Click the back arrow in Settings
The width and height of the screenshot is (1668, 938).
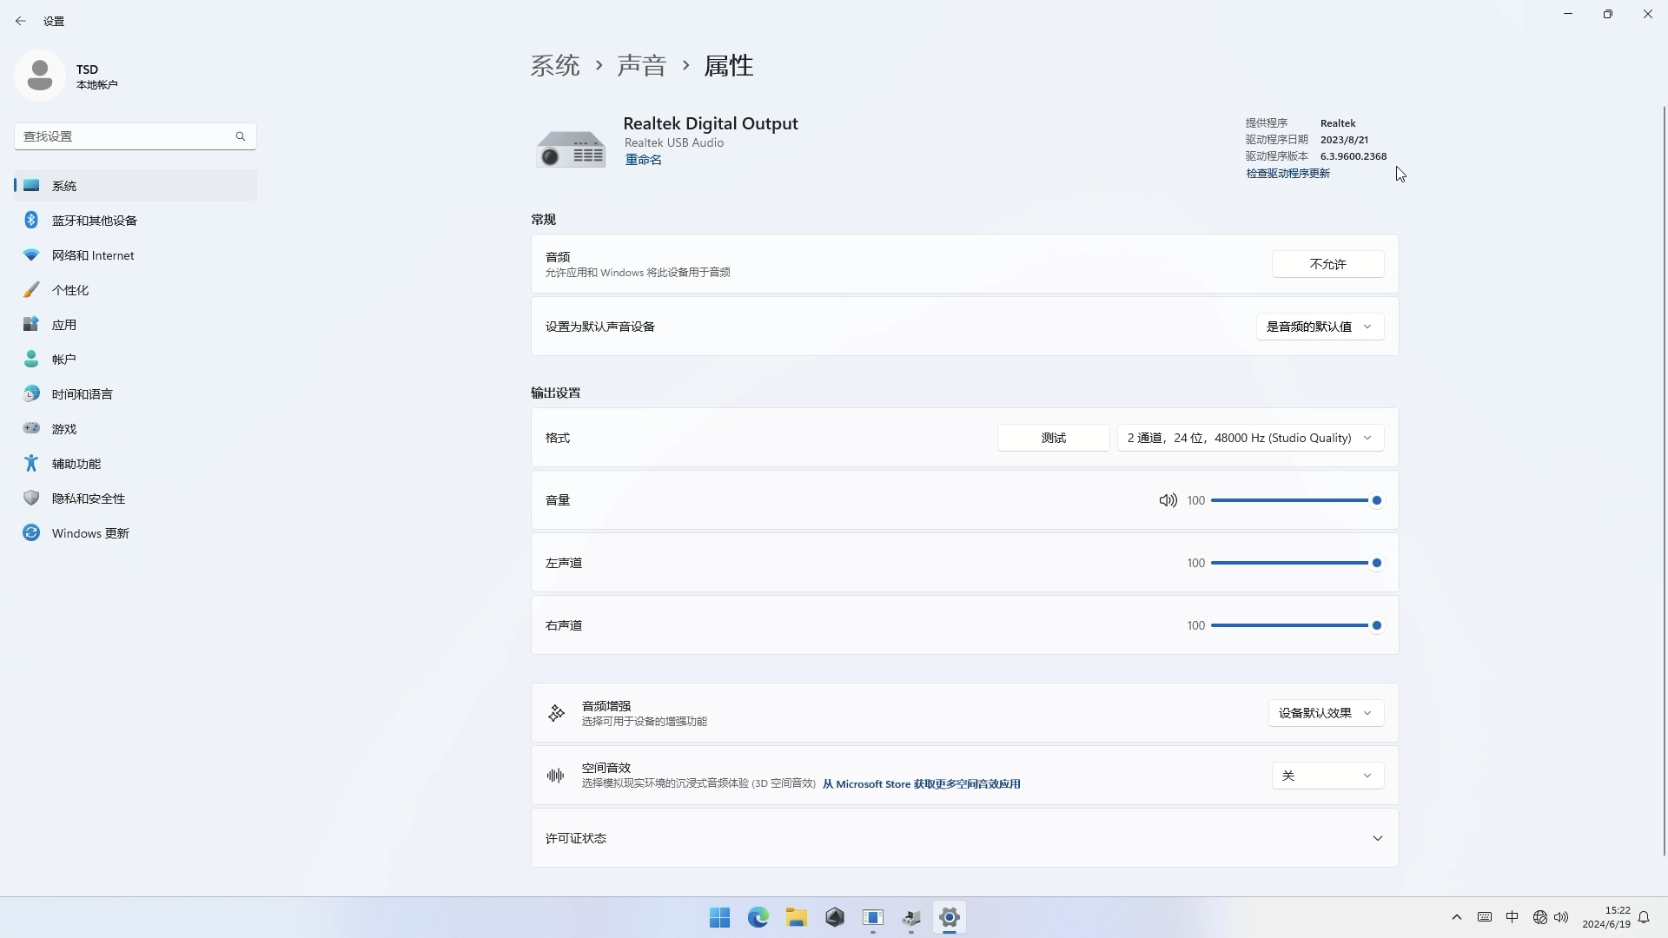click(x=21, y=21)
